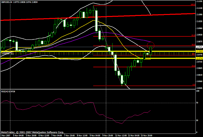Viewport: 203px width, 137px height.
Task: Click the 2.0610 price scale value
Action: (x=199, y=75)
